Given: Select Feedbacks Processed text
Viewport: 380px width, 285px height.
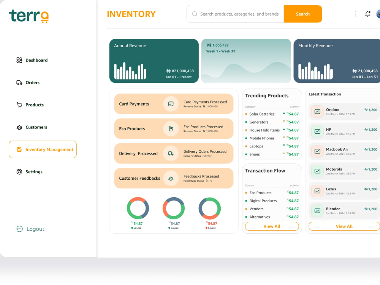Looking at the screenshot, I should (201, 176).
